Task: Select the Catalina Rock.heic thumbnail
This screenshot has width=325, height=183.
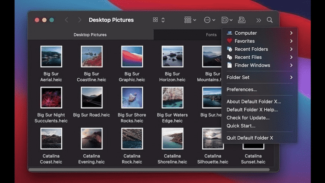Action: coord(132,139)
